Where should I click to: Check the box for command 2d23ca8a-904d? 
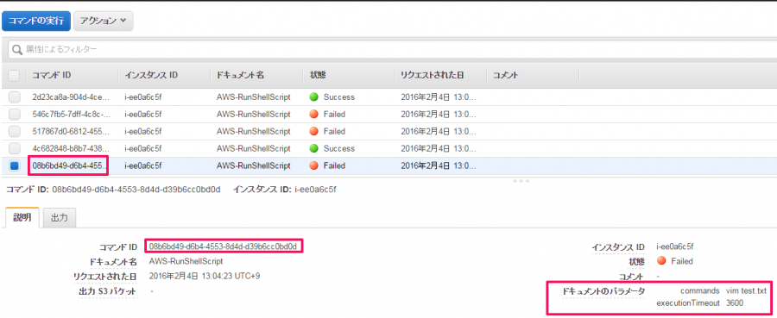tap(15, 97)
